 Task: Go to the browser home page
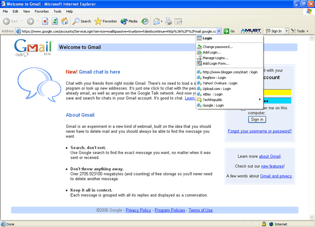click(x=65, y=21)
